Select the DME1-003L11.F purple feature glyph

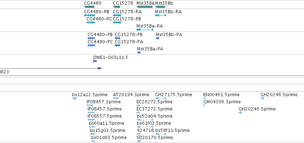95,61
